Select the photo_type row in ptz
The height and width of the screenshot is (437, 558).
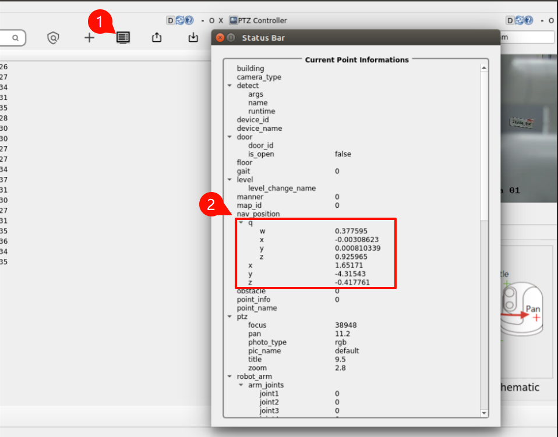click(x=265, y=342)
